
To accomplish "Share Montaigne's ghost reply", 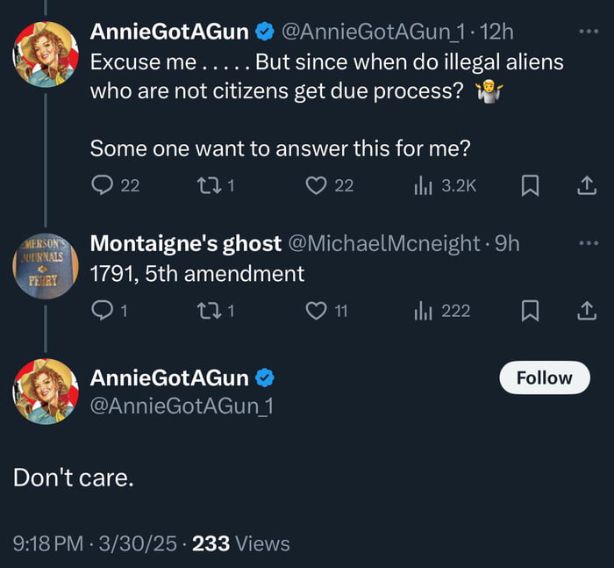I will [x=586, y=311].
